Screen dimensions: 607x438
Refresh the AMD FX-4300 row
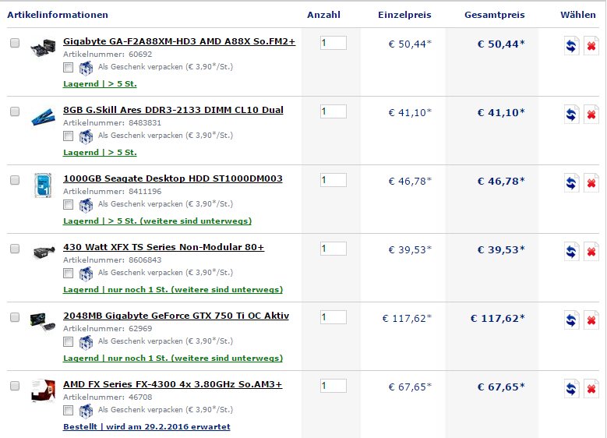(571, 388)
